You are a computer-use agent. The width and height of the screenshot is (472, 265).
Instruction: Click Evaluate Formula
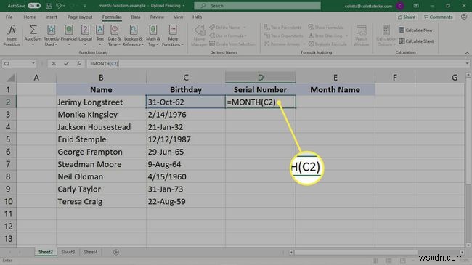[x=327, y=44]
